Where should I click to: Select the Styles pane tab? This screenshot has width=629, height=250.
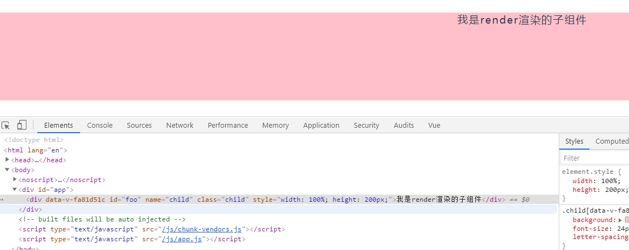(574, 141)
